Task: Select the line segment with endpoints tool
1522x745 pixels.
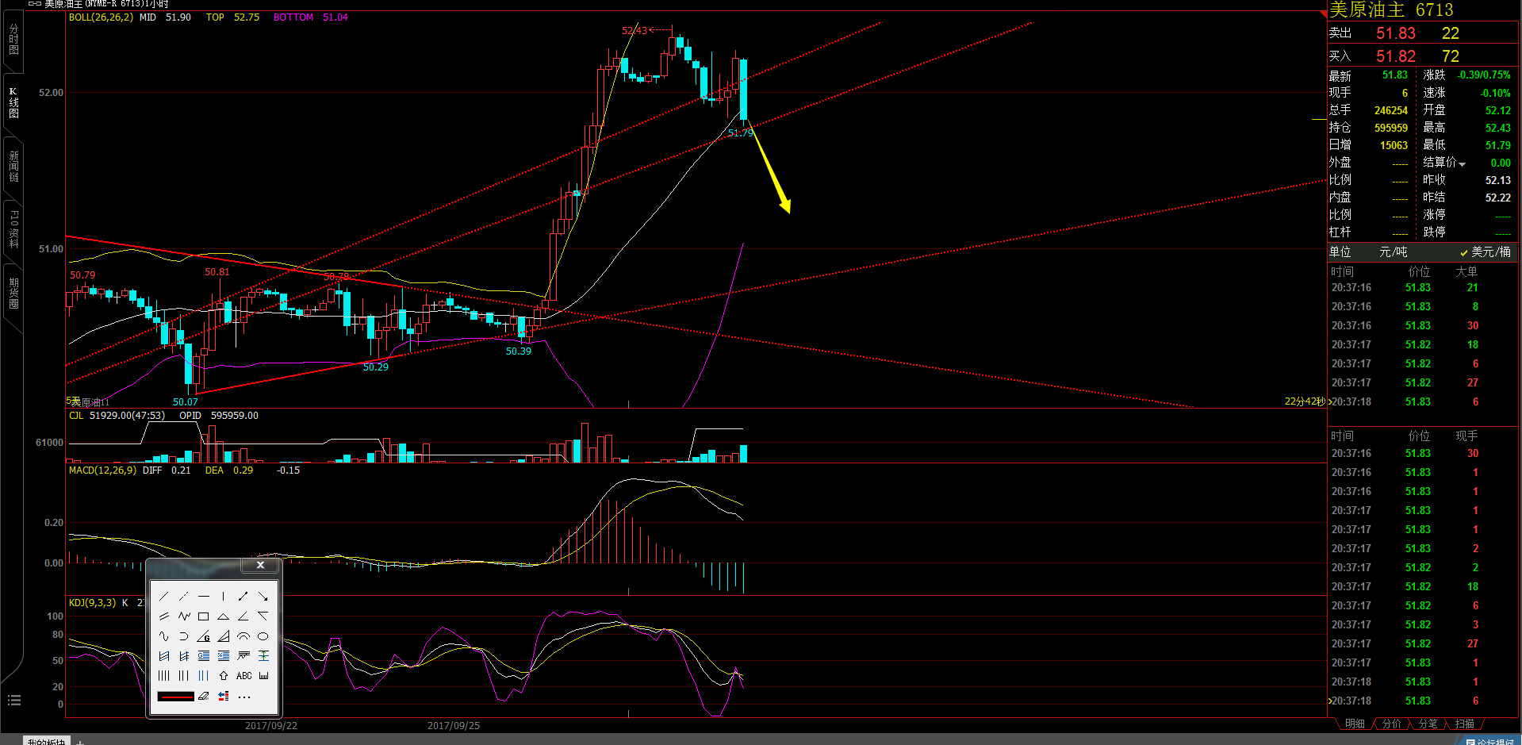Action: click(243, 596)
